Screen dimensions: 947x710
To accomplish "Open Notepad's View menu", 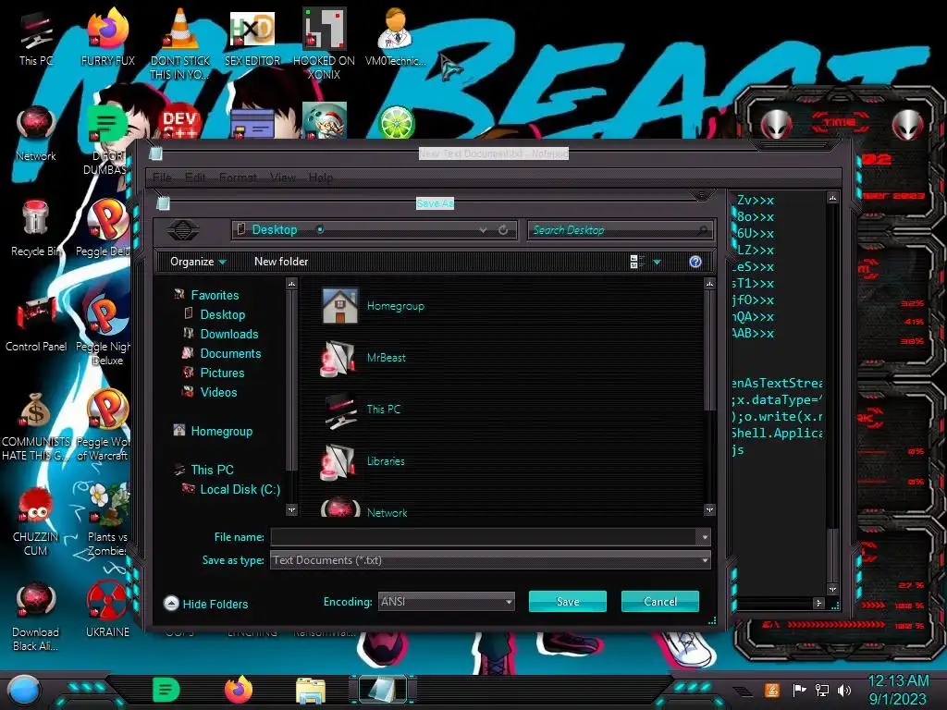I will coord(283,177).
